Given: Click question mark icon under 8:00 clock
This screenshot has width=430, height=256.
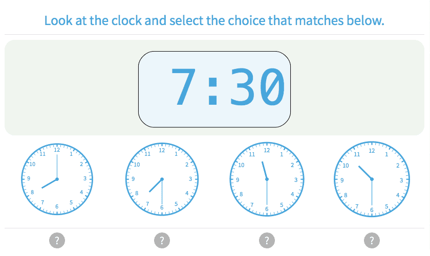Looking at the screenshot, I should click(57, 240).
